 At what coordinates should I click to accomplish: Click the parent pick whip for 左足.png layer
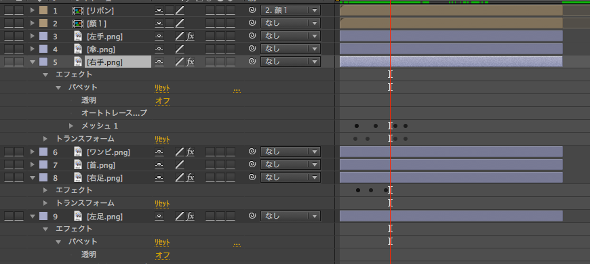click(x=252, y=216)
